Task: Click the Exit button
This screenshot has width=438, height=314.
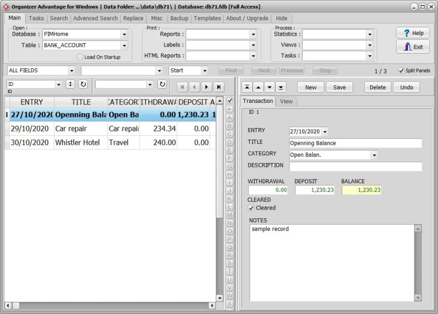Action: [x=413, y=47]
